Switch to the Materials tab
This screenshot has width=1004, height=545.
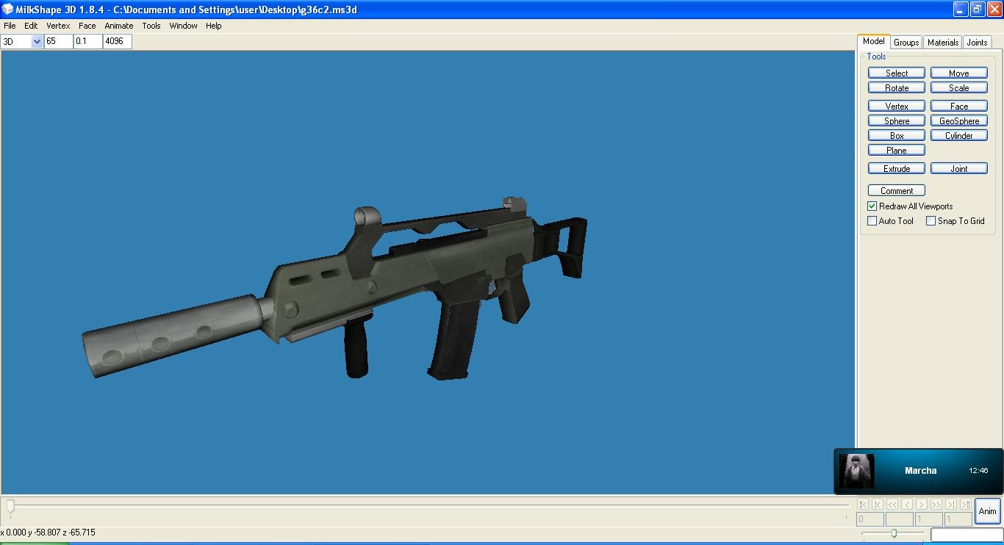[x=942, y=43]
